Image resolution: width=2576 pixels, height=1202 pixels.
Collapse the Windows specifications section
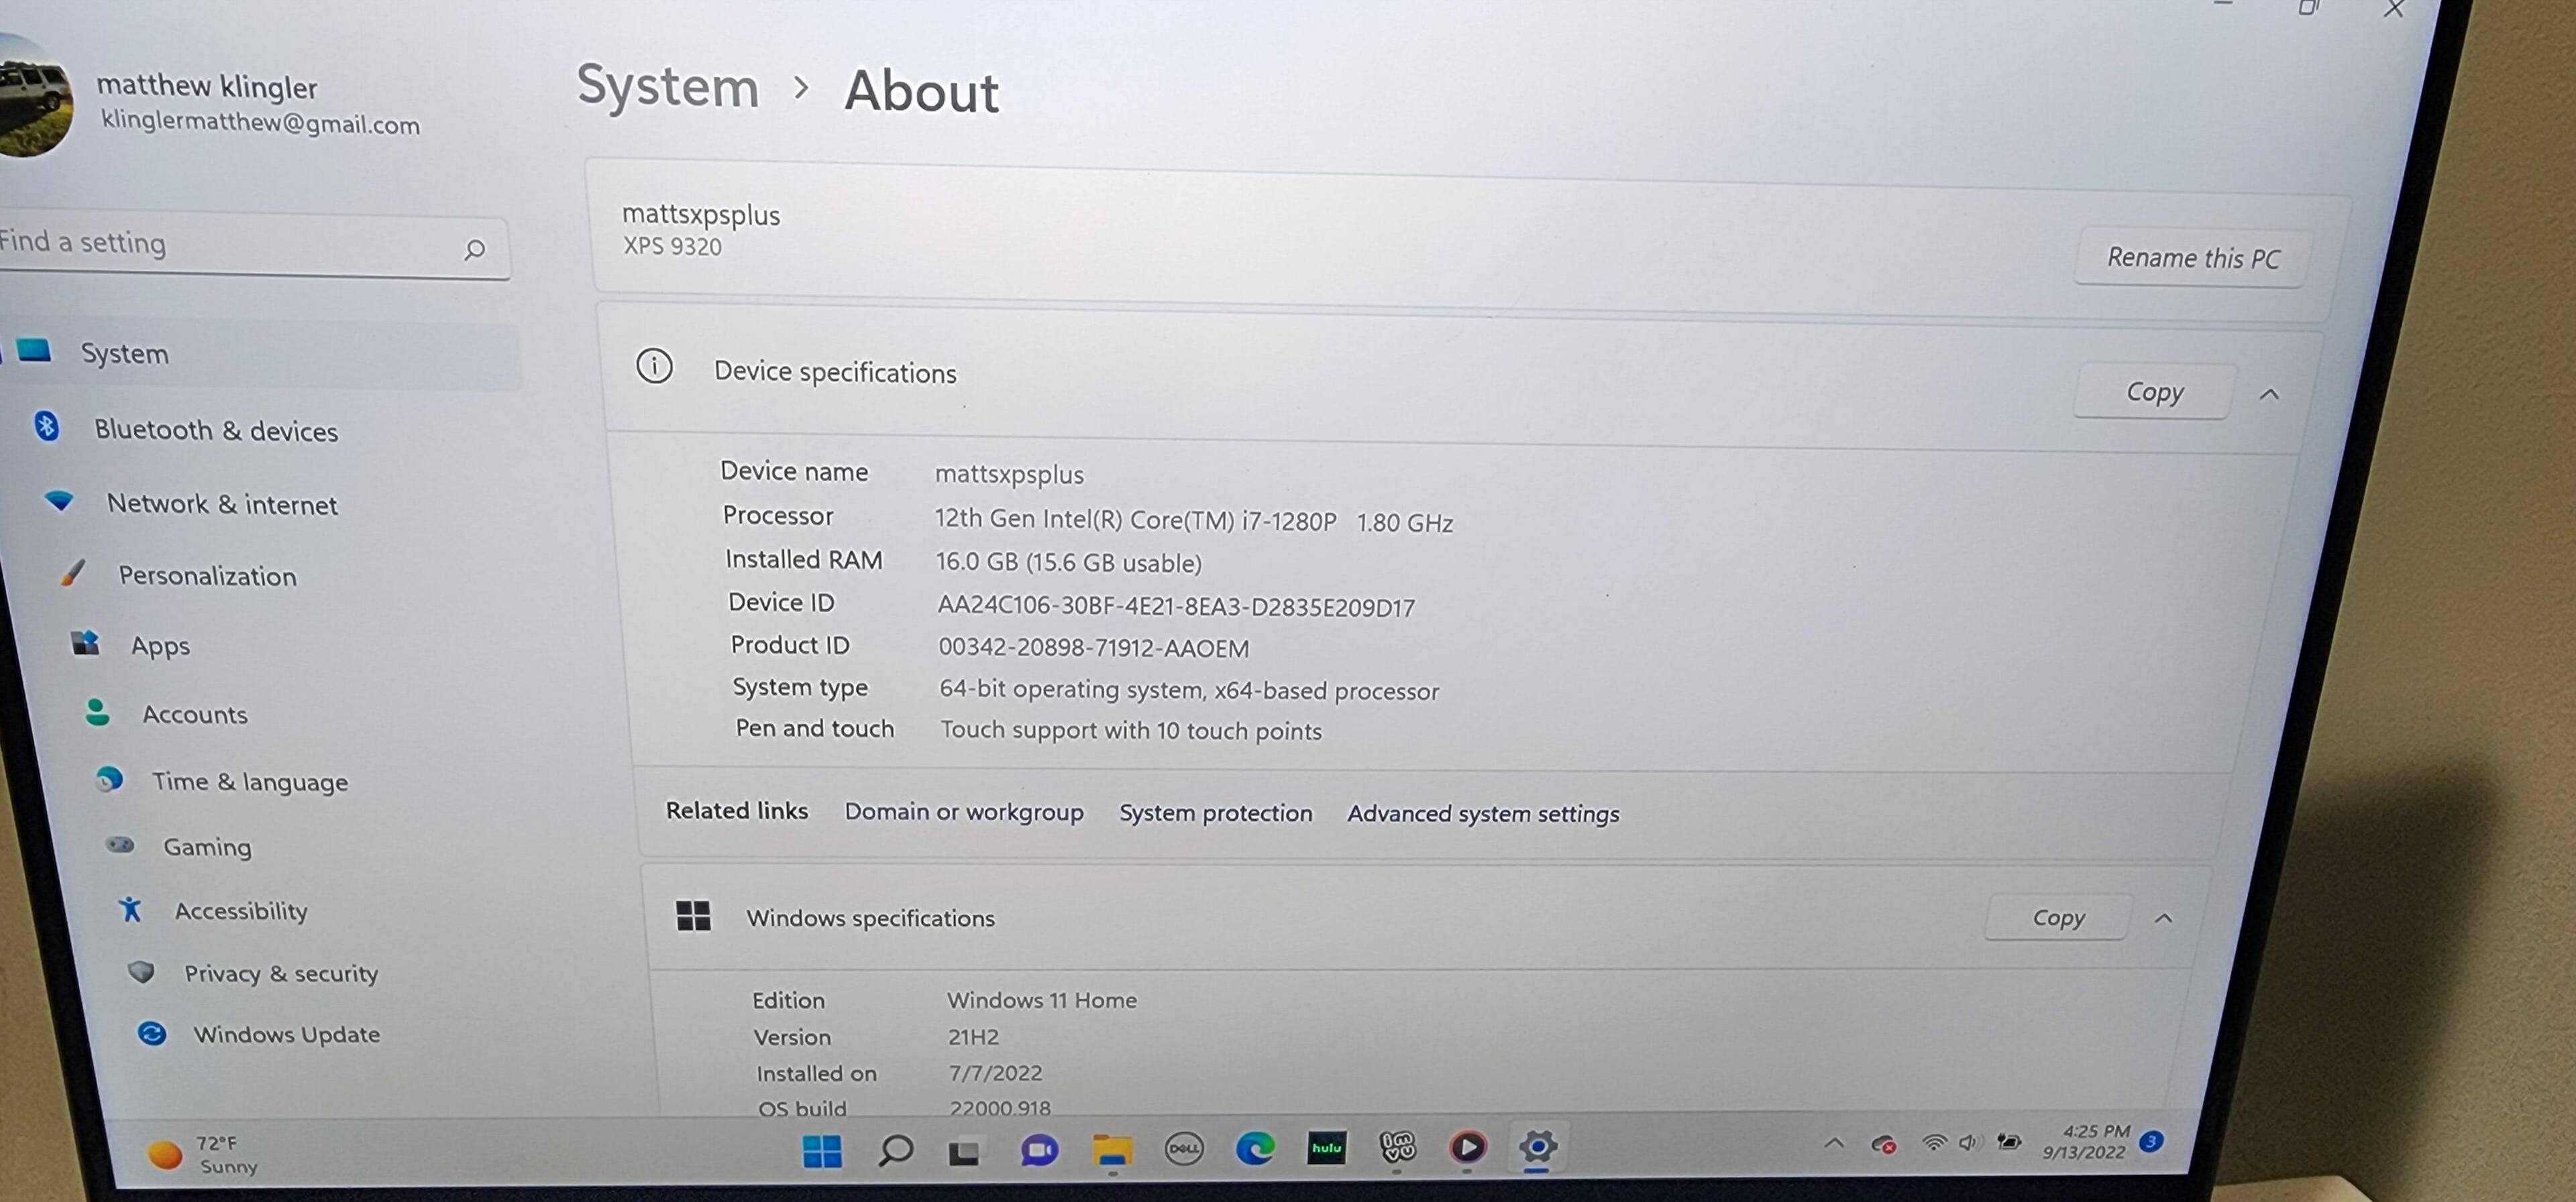(2163, 918)
